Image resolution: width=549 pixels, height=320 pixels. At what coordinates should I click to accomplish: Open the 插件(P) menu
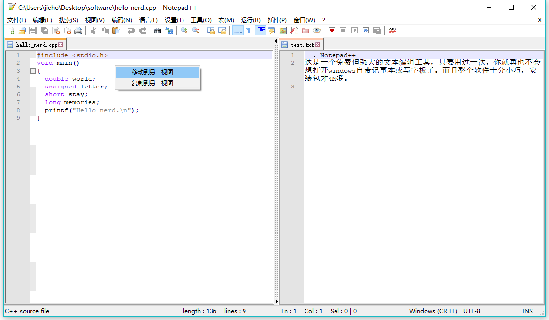(x=276, y=20)
